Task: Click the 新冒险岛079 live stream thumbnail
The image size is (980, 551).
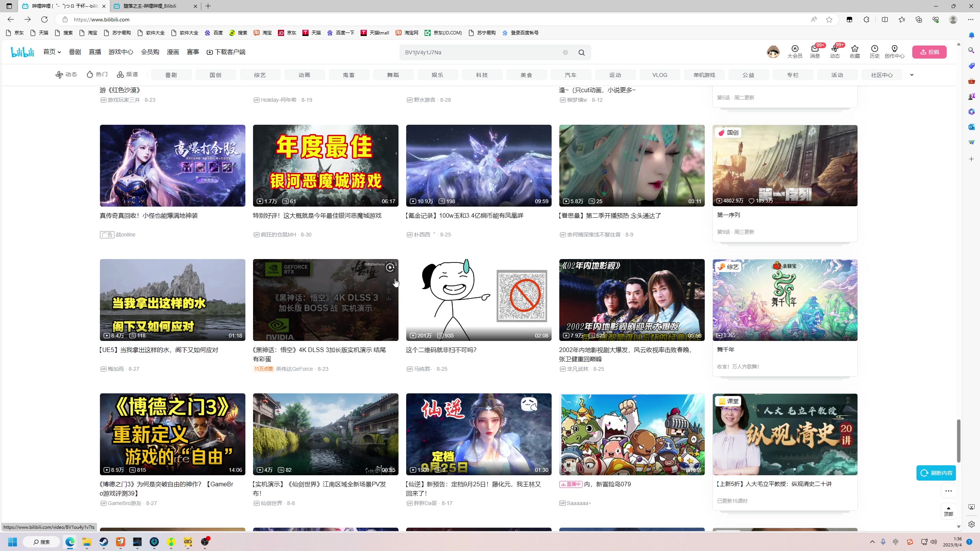Action: pyautogui.click(x=632, y=434)
